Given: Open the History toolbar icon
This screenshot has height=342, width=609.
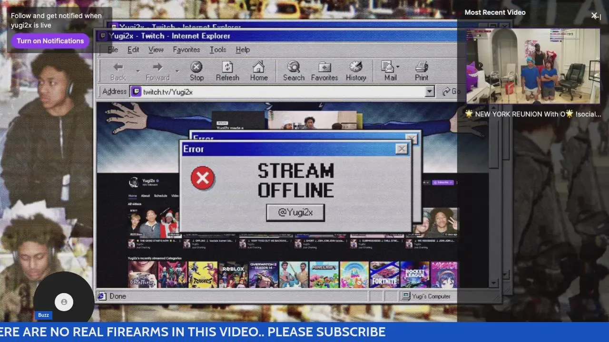Looking at the screenshot, I should tap(355, 66).
